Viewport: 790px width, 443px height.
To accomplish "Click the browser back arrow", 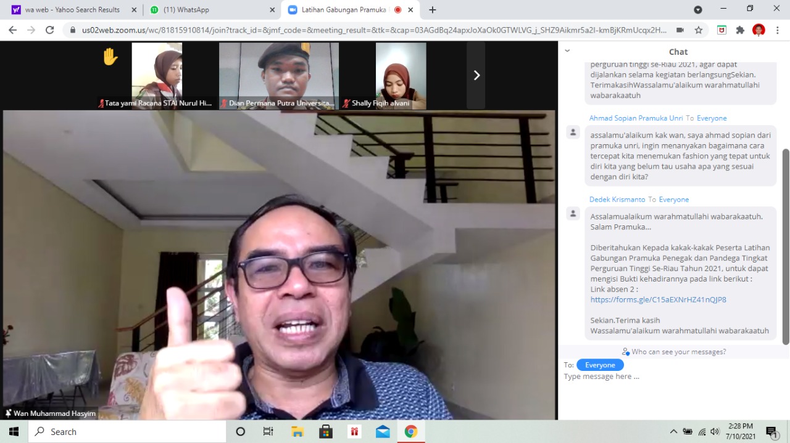I will click(x=12, y=30).
